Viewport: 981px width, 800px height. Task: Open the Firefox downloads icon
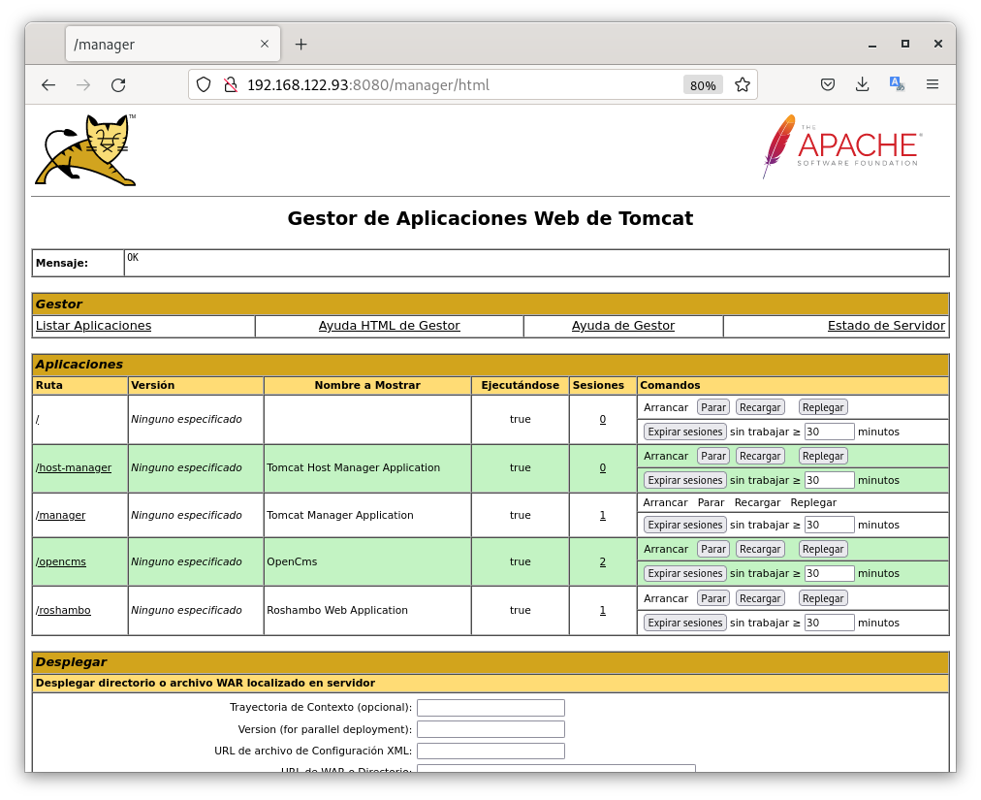[x=862, y=85]
